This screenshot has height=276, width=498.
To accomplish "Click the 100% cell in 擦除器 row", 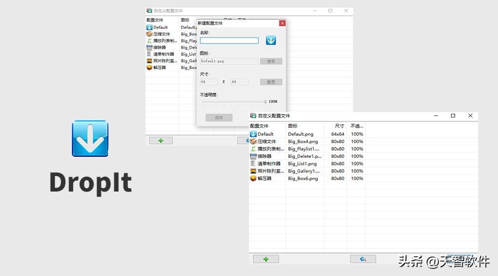I will [x=357, y=156].
